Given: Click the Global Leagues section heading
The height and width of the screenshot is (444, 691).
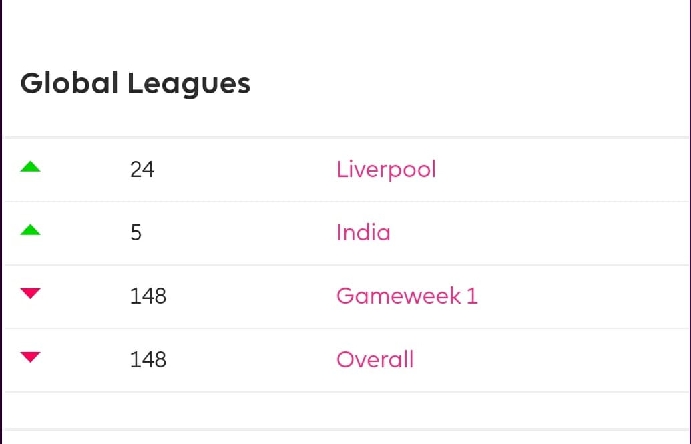Looking at the screenshot, I should tap(136, 83).
